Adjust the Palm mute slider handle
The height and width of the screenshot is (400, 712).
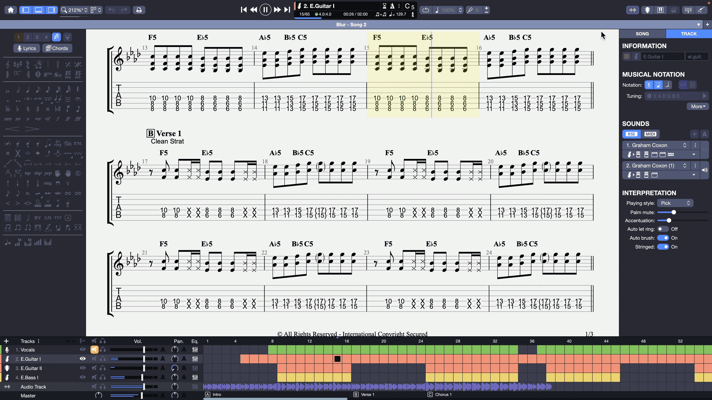click(674, 212)
